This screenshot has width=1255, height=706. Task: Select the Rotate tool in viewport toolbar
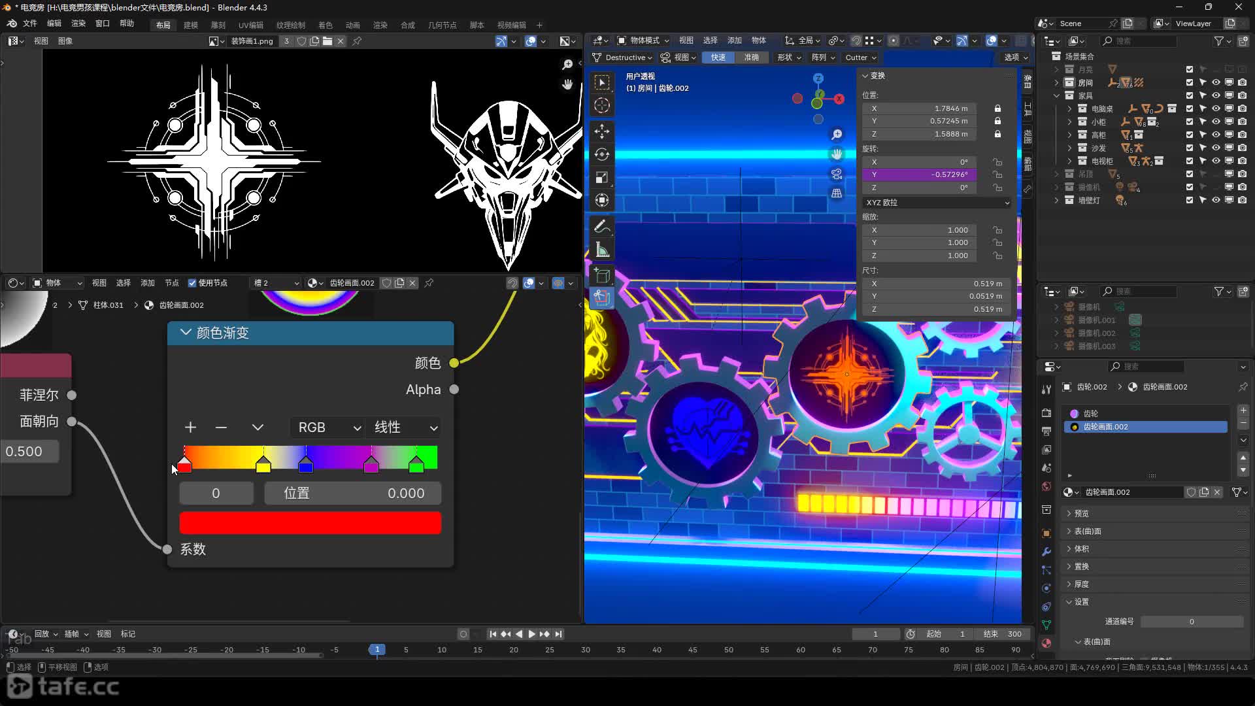(602, 154)
